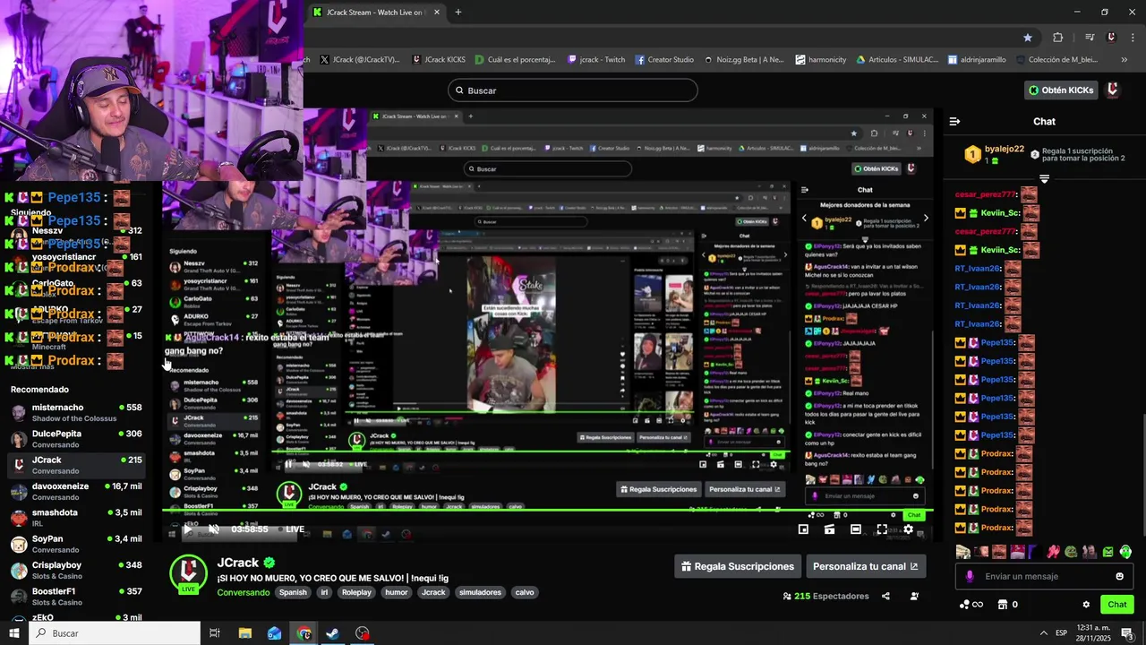Click the Roleplay tag
Viewport: 1146px width, 645px height.
[356, 592]
